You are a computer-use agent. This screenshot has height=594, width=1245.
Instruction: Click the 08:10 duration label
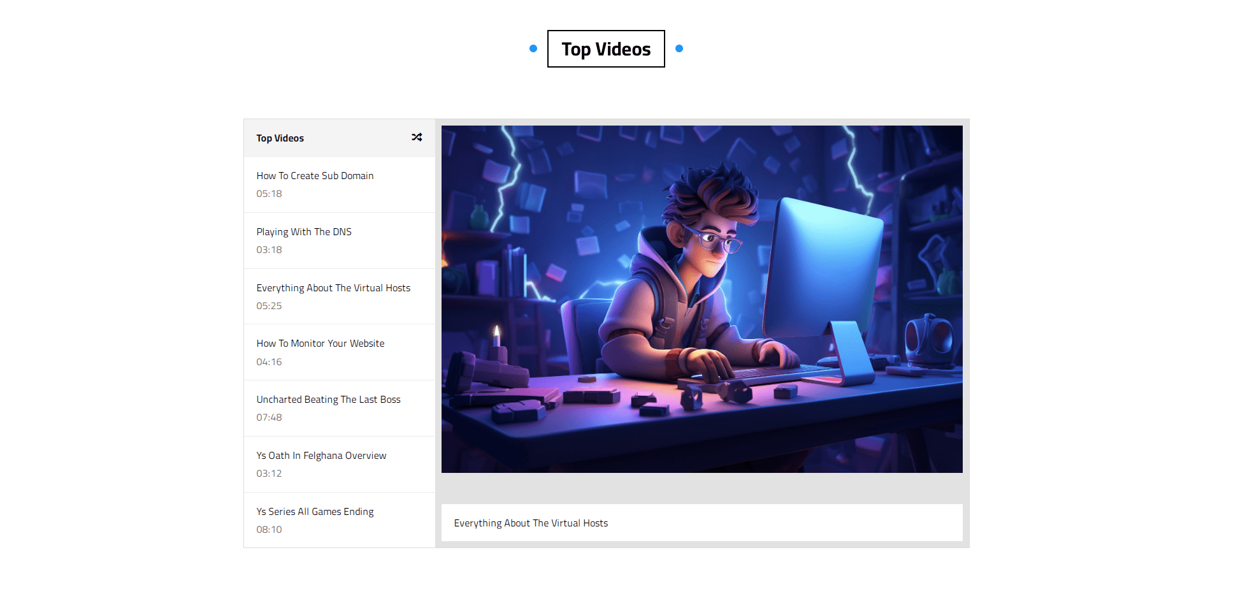pos(269,530)
